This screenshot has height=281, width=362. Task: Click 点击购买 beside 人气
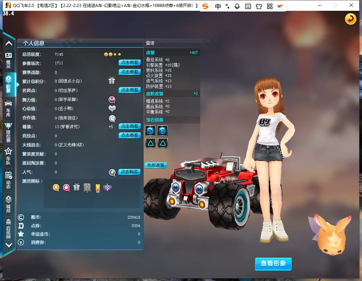[129, 172]
